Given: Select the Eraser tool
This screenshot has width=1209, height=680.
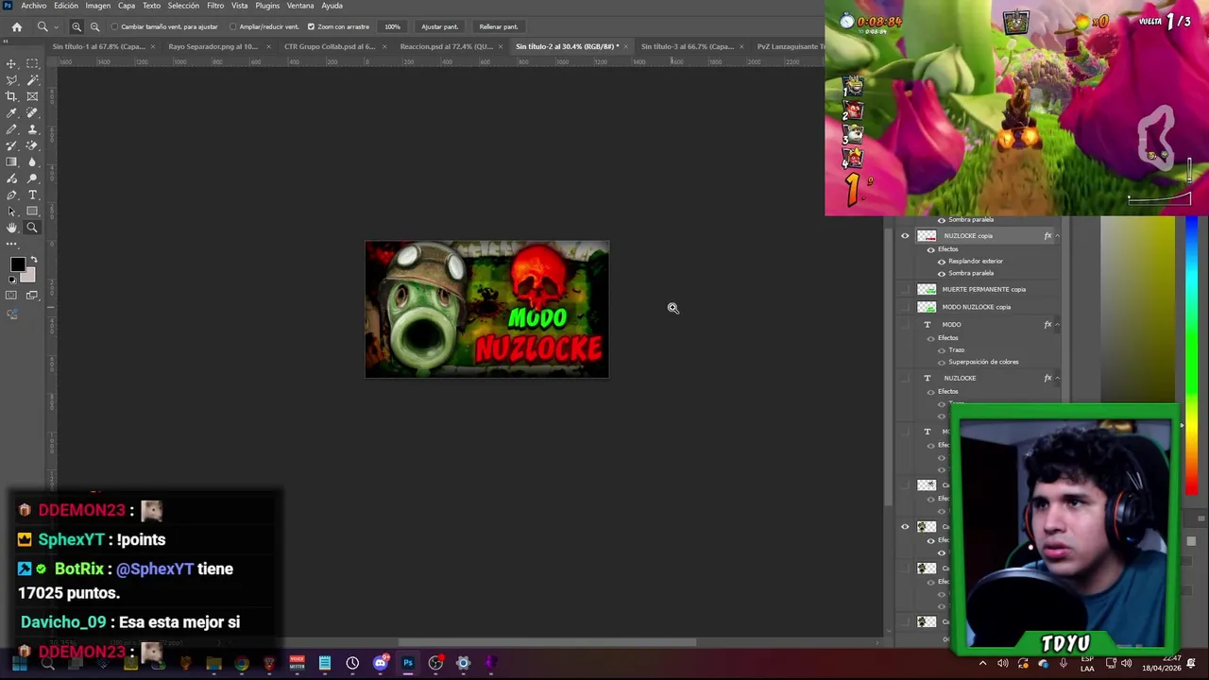Looking at the screenshot, I should coord(32,145).
